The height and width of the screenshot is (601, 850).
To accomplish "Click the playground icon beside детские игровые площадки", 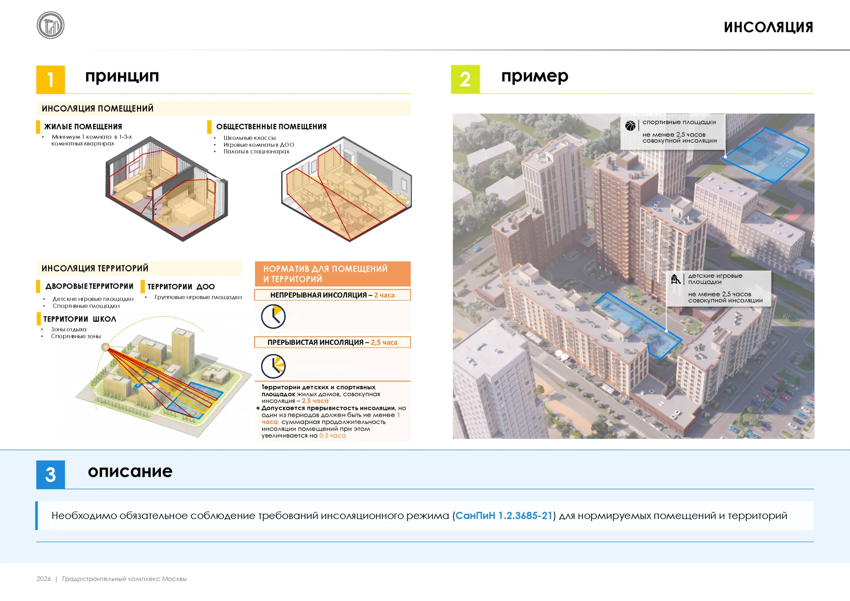I will tap(675, 279).
